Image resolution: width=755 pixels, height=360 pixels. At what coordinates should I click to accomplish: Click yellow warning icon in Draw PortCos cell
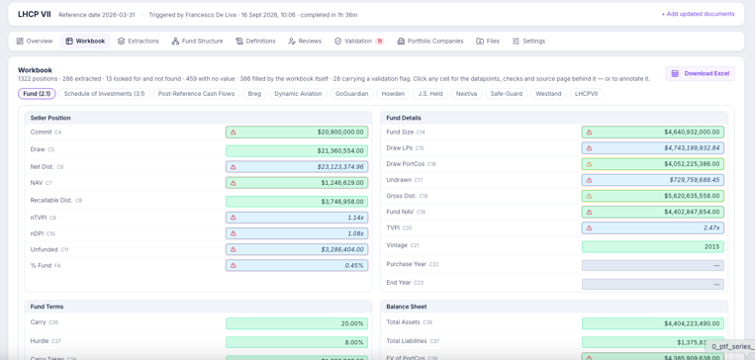click(589, 164)
